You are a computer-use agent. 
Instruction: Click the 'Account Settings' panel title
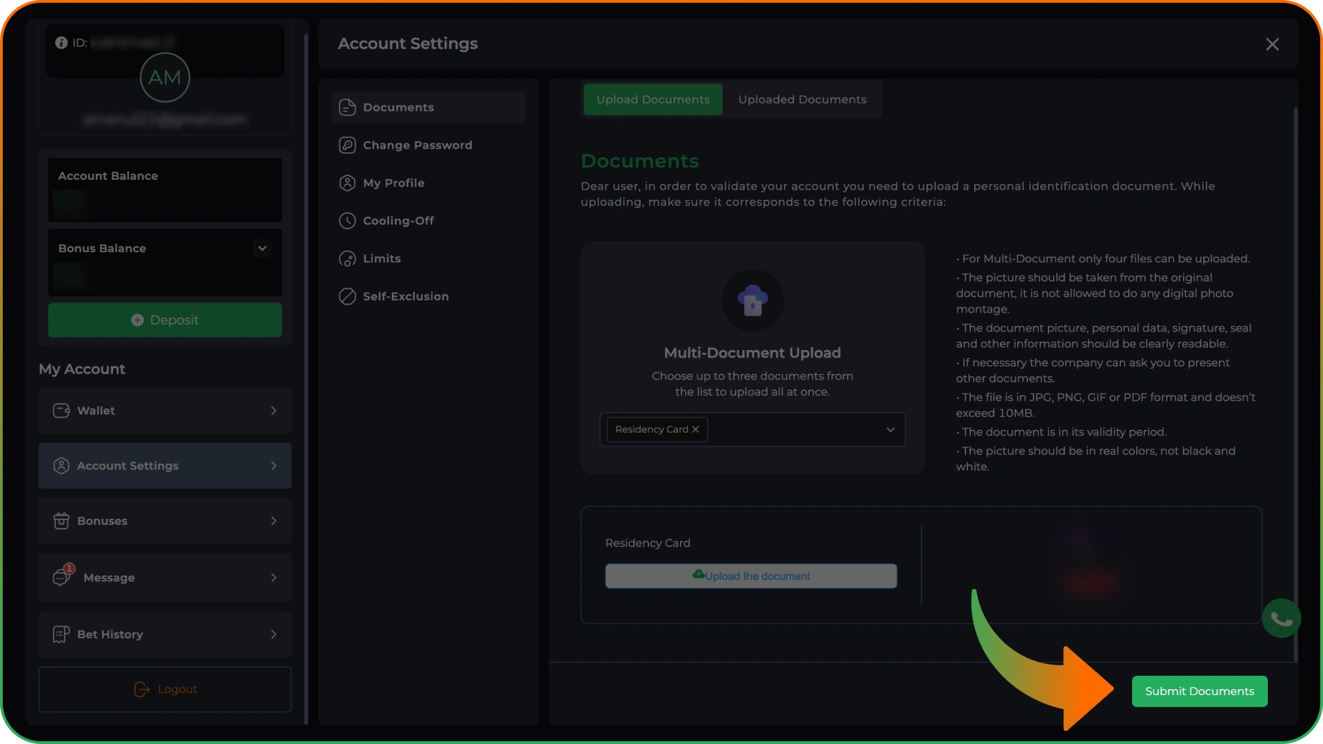point(407,43)
